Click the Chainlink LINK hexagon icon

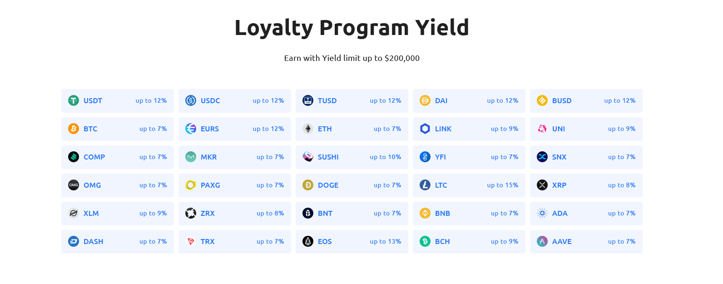tap(425, 129)
